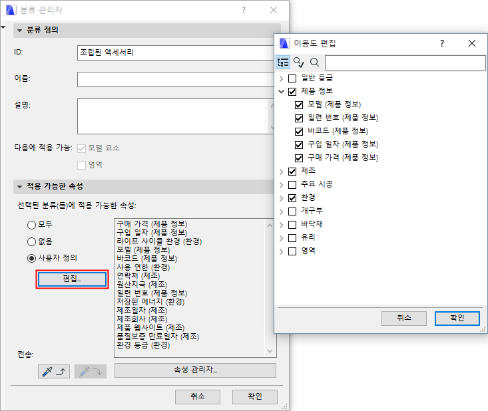Click the syringe inject transfer button
Screen dimensions: 488x411
(91, 371)
